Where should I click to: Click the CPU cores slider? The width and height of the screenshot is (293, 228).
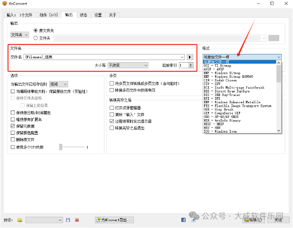pos(61,147)
